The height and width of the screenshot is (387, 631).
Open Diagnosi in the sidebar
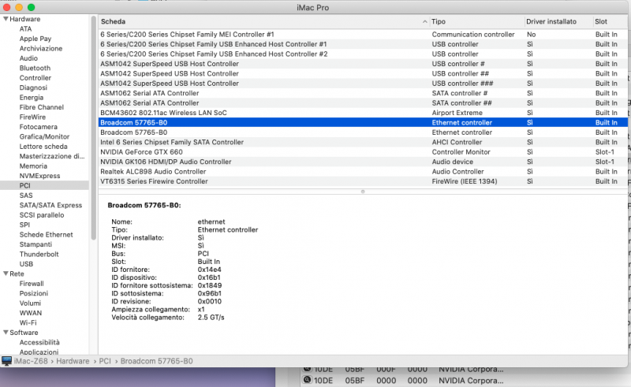33,87
